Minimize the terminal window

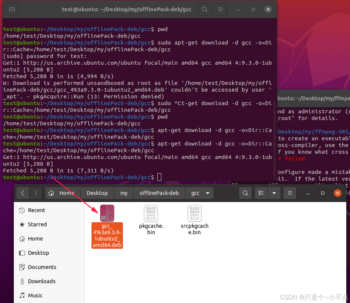click(238, 10)
